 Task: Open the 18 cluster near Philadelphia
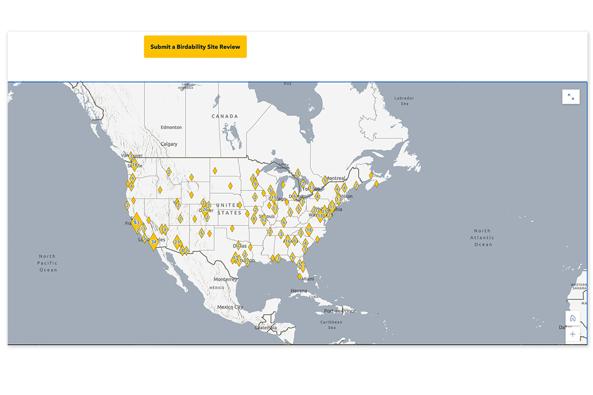(x=321, y=216)
